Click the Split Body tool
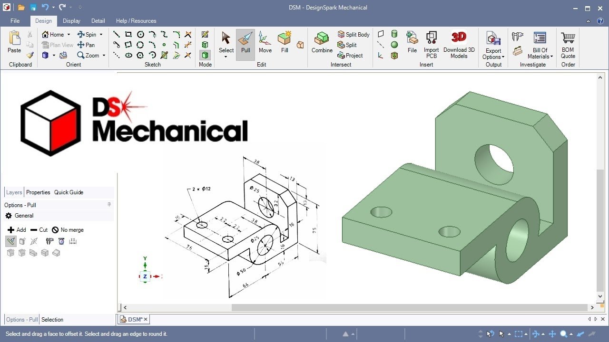609x342 pixels. (x=354, y=34)
